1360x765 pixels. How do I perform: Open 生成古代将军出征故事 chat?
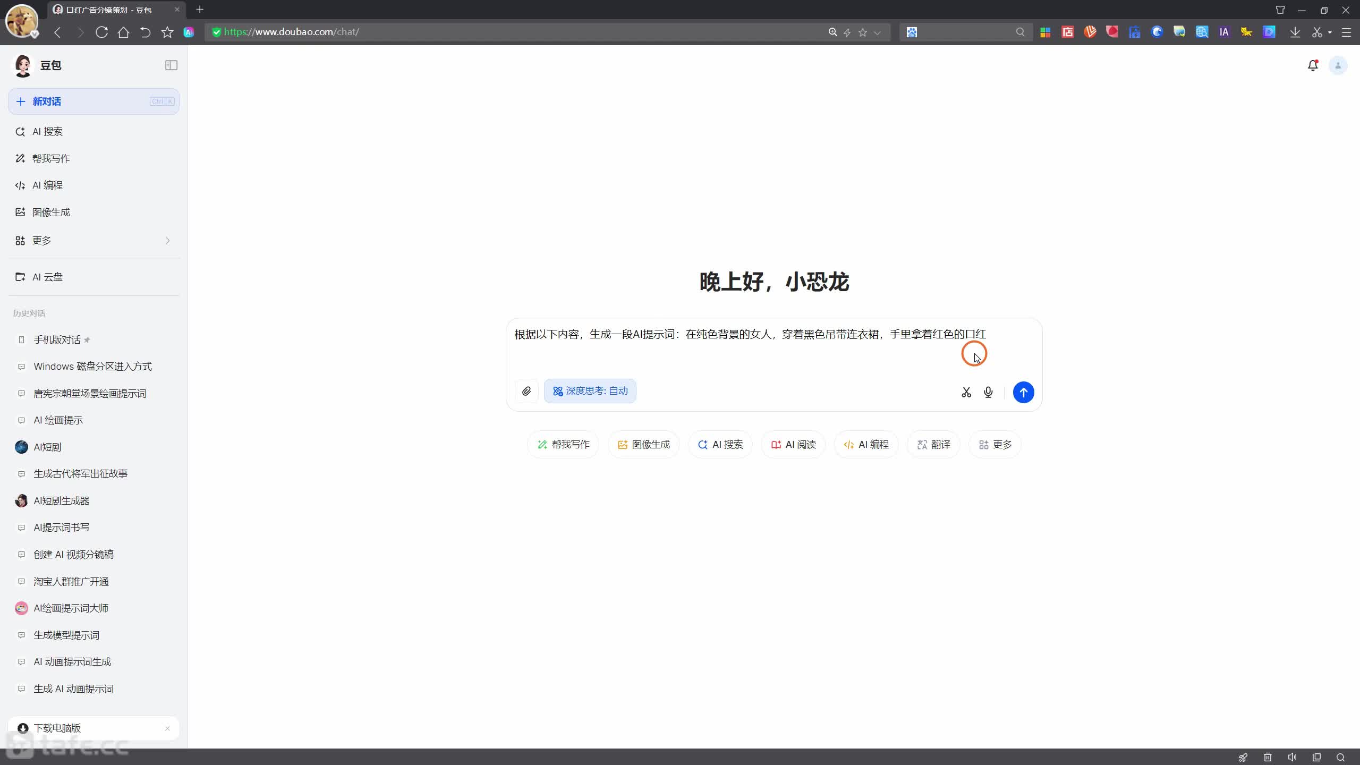(93, 474)
